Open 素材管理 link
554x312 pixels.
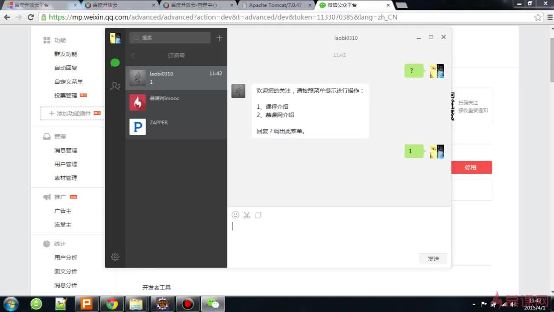coord(66,178)
